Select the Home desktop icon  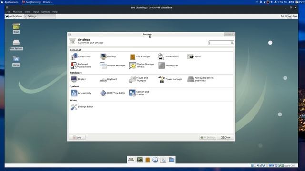pyautogui.click(x=16, y=61)
